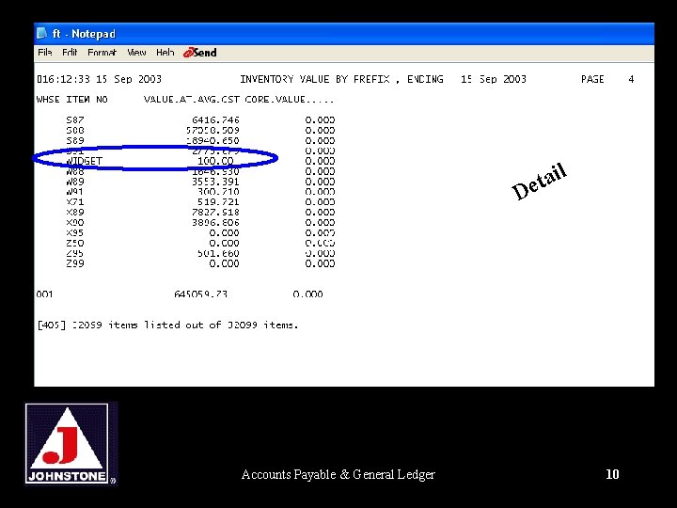Click item Z99 in the list
The height and width of the screenshot is (508, 677).
pos(75,263)
